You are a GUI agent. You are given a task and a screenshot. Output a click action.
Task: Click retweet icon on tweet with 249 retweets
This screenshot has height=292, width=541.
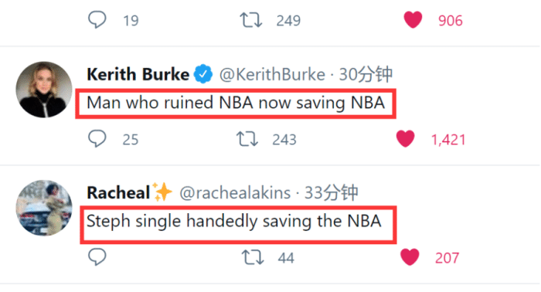(251, 20)
